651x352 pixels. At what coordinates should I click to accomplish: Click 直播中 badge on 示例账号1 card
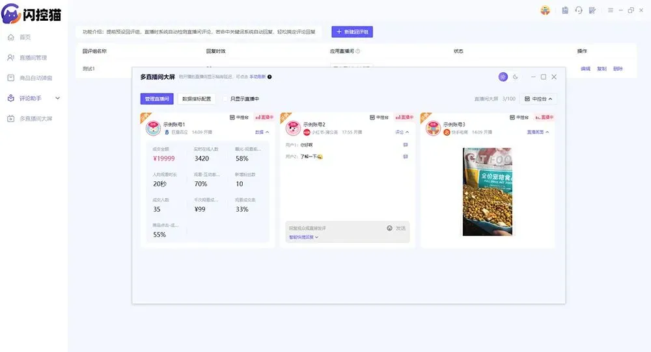(x=264, y=118)
